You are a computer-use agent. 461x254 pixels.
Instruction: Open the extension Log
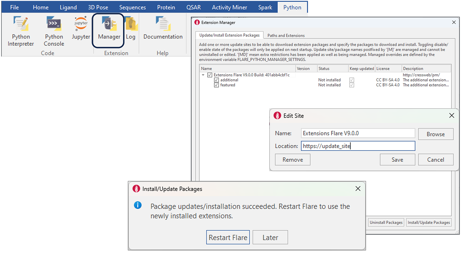point(131,28)
